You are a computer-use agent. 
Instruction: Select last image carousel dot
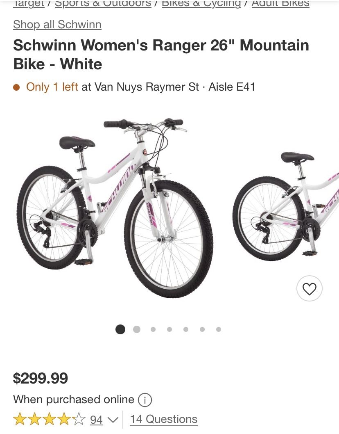(219, 329)
